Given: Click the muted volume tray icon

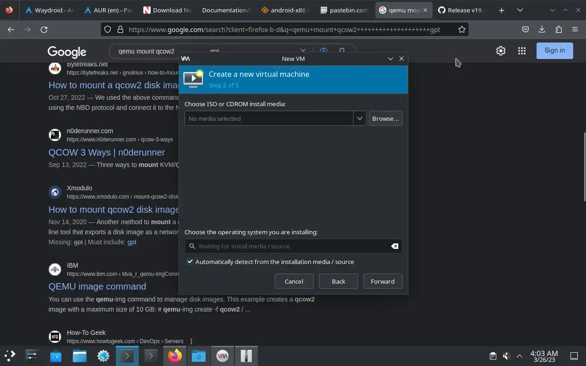Looking at the screenshot, I should click(506, 356).
